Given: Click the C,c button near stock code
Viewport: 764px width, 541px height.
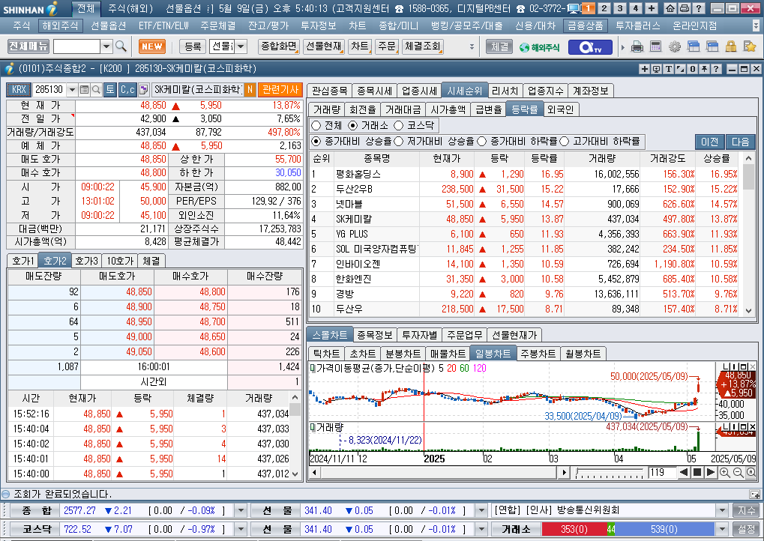Looking at the screenshot, I should (x=127, y=90).
